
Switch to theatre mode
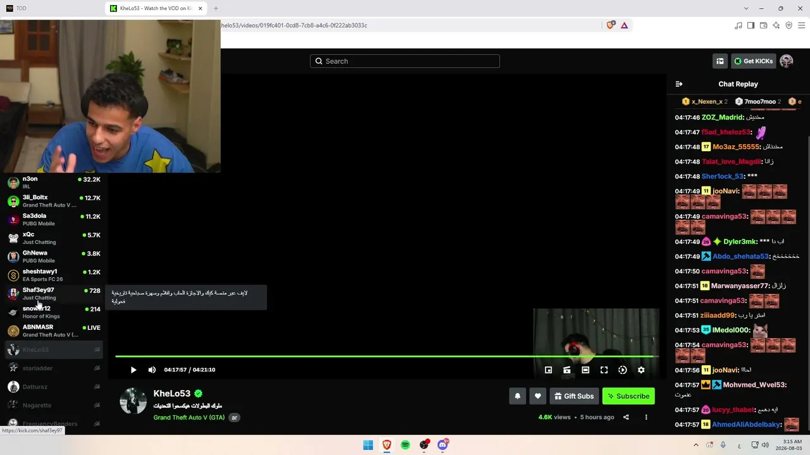click(x=585, y=370)
